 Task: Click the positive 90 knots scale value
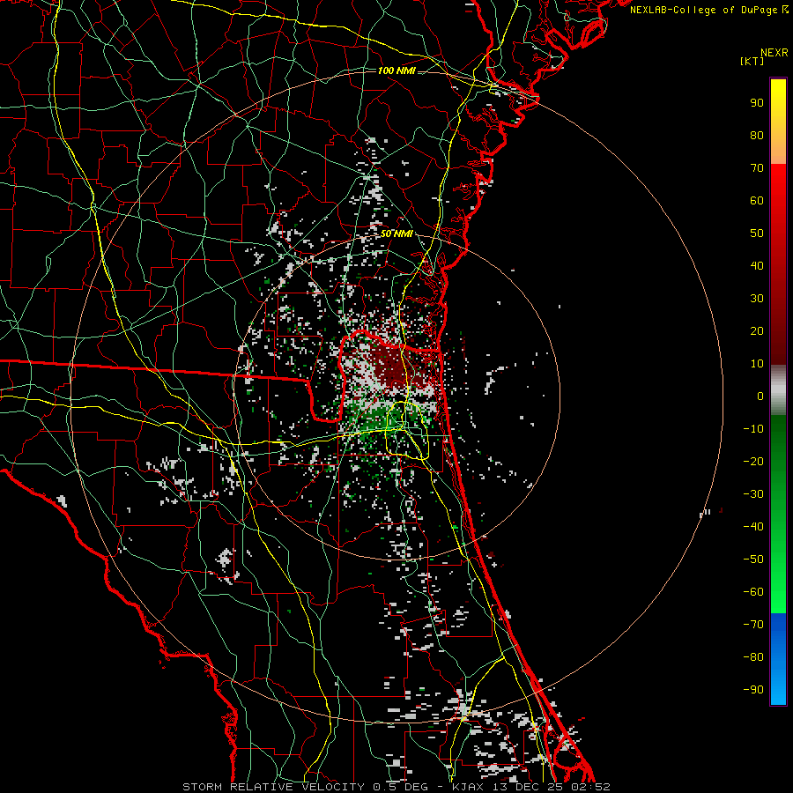click(x=757, y=103)
